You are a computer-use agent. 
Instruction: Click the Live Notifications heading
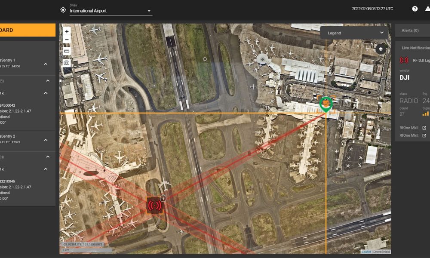(x=416, y=48)
